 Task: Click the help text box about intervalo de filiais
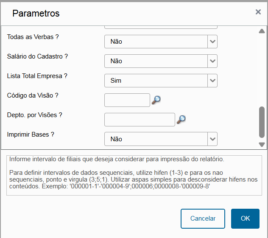click(x=134, y=175)
